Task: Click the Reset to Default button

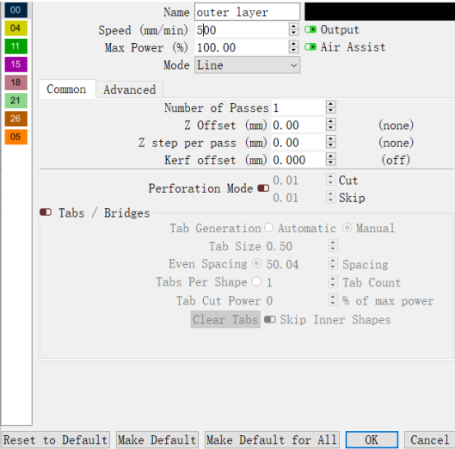Action: (x=55, y=440)
